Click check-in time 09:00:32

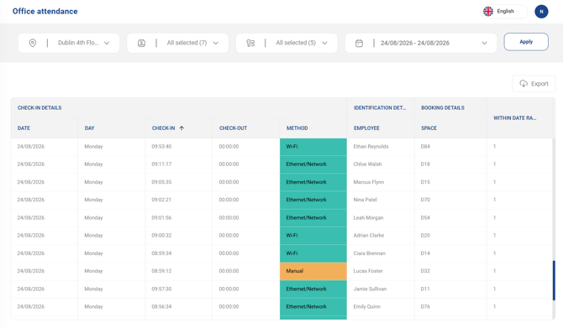[x=161, y=235]
